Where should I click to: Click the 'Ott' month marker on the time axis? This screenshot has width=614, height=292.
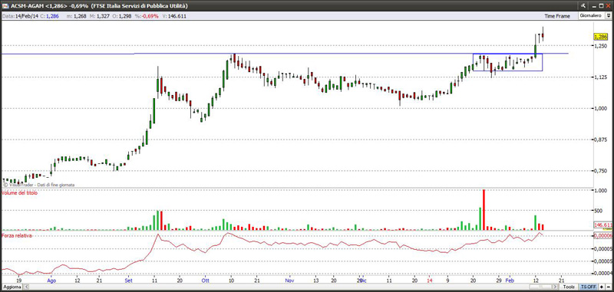206,281
